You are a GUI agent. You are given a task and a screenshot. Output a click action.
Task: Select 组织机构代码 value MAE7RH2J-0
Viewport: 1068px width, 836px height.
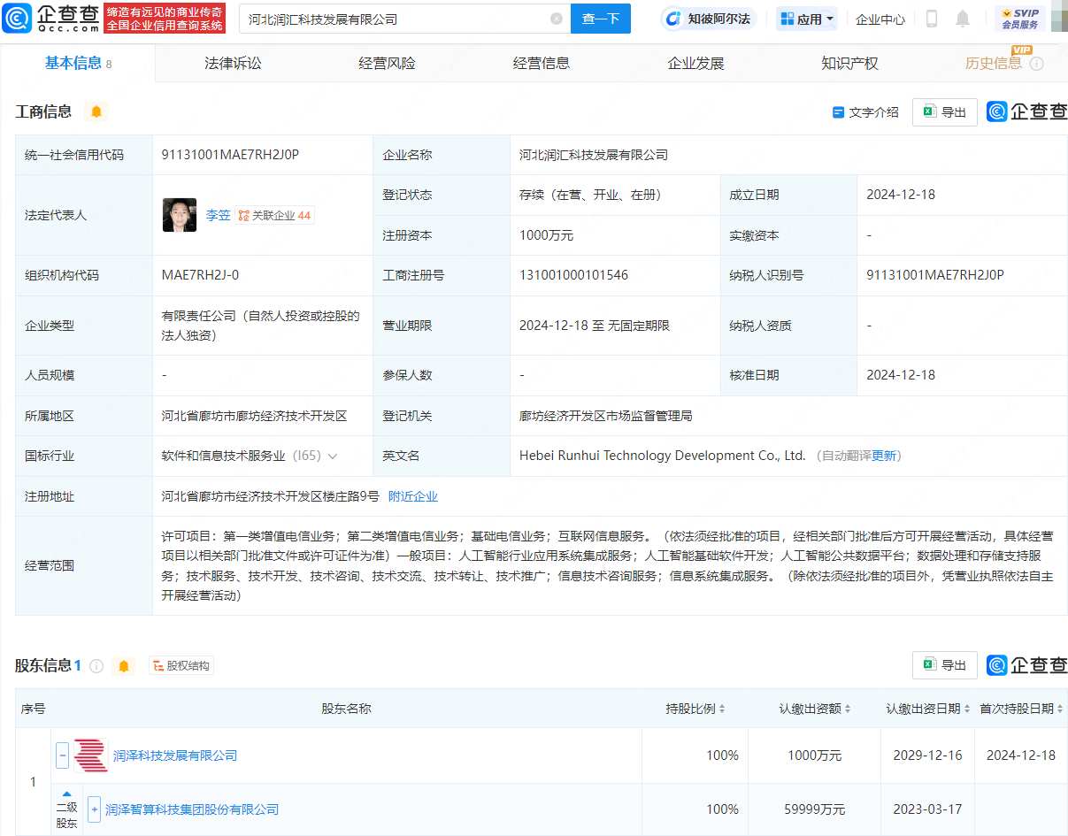pyautogui.click(x=200, y=275)
